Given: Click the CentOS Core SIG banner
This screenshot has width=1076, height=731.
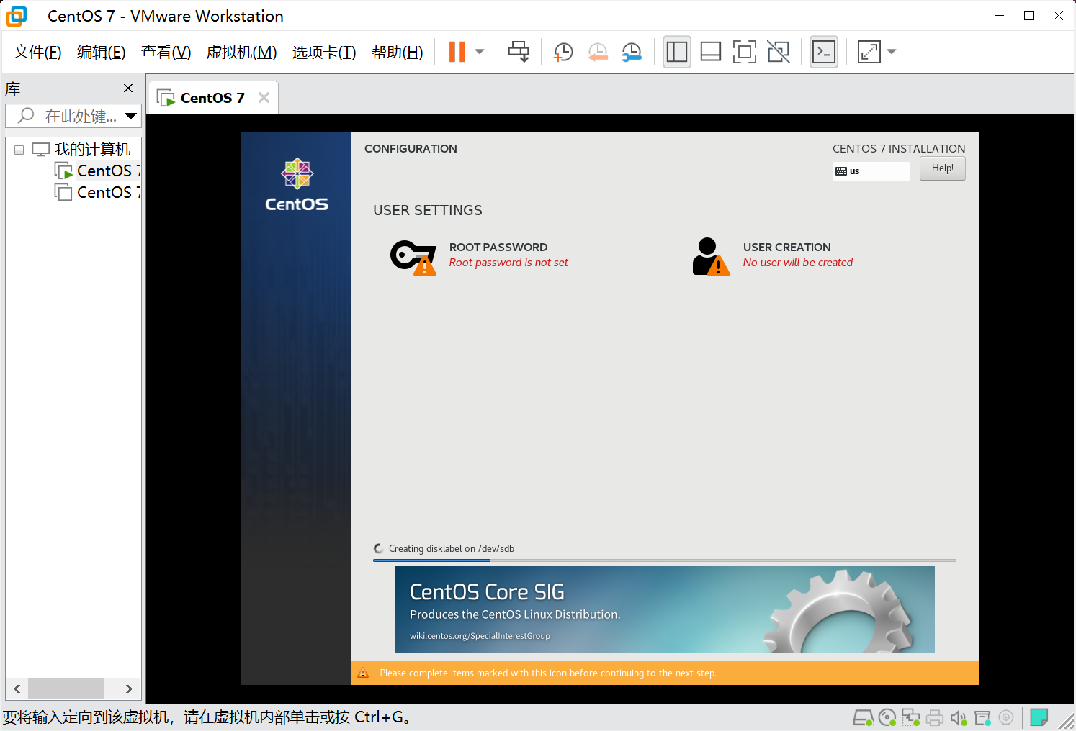Looking at the screenshot, I should click(x=664, y=609).
